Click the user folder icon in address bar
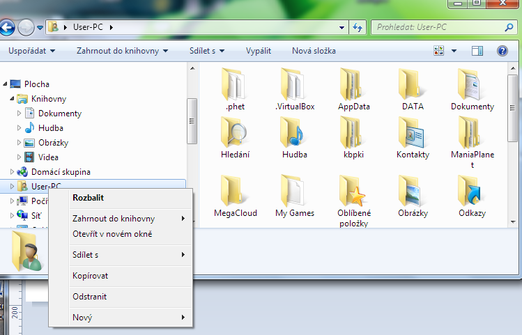The height and width of the screenshot is (335, 522). click(x=53, y=27)
